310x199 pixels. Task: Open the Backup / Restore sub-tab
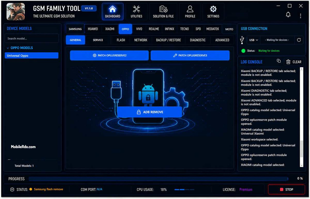[x=168, y=40]
